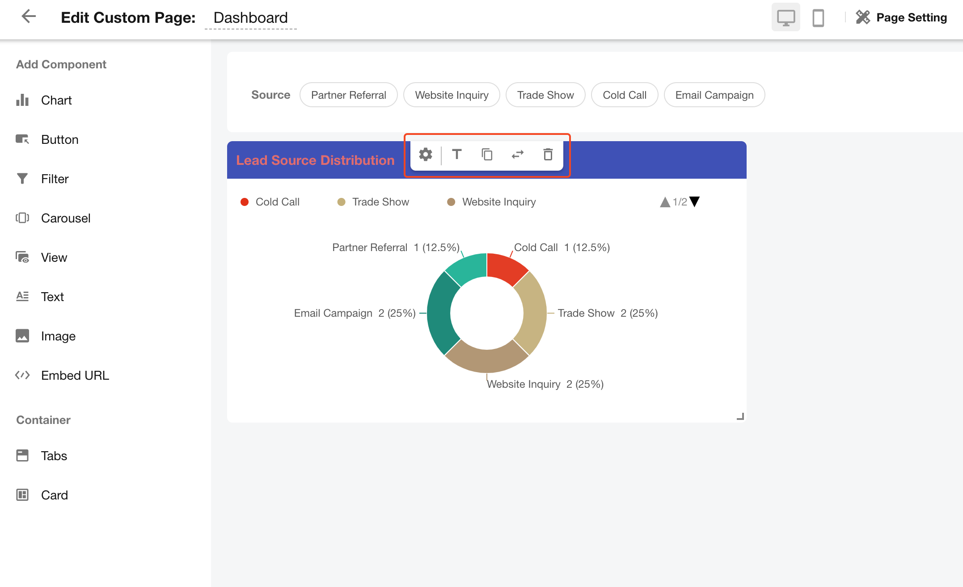This screenshot has height=587, width=963.
Task: Add an Embed URL component
Action: coord(75,376)
